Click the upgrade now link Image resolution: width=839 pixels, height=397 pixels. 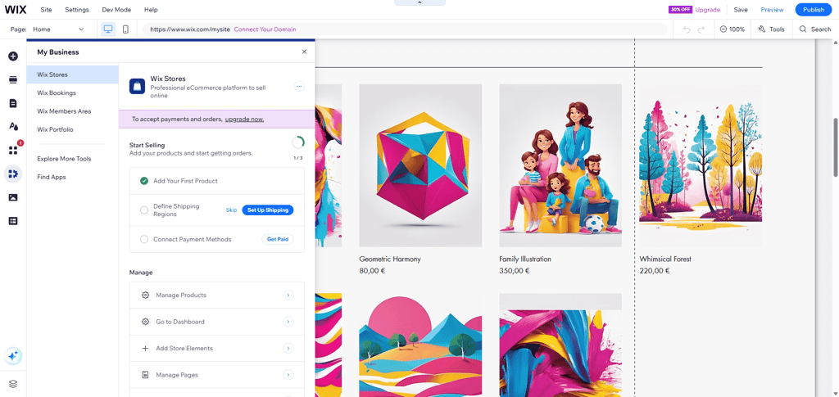click(x=244, y=120)
